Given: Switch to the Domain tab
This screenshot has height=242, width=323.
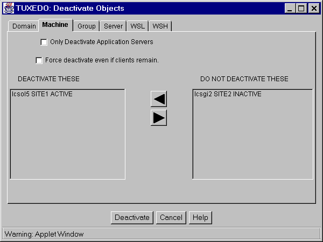Looking at the screenshot, I should pyautogui.click(x=24, y=26).
